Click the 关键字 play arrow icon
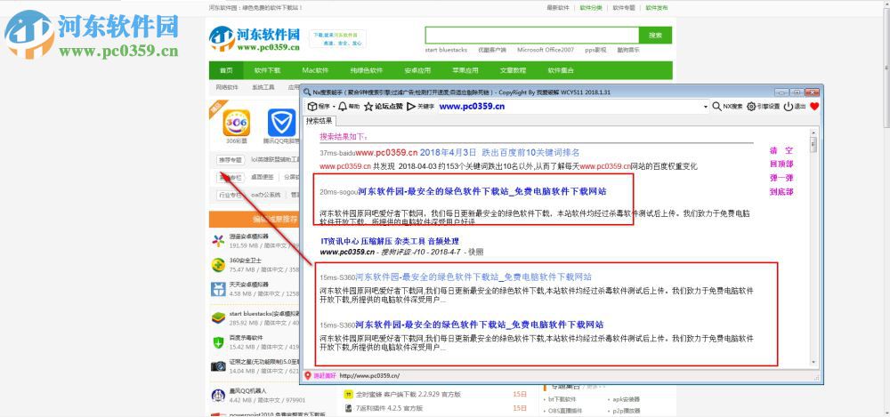The height and width of the screenshot is (417, 890). (411, 106)
